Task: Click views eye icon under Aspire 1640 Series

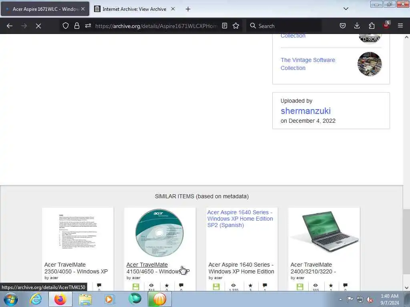Action: (233, 285)
